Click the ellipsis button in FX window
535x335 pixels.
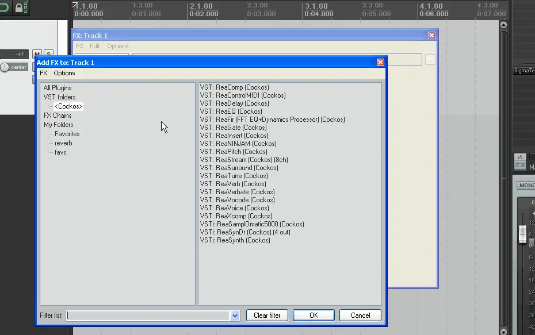tap(430, 60)
